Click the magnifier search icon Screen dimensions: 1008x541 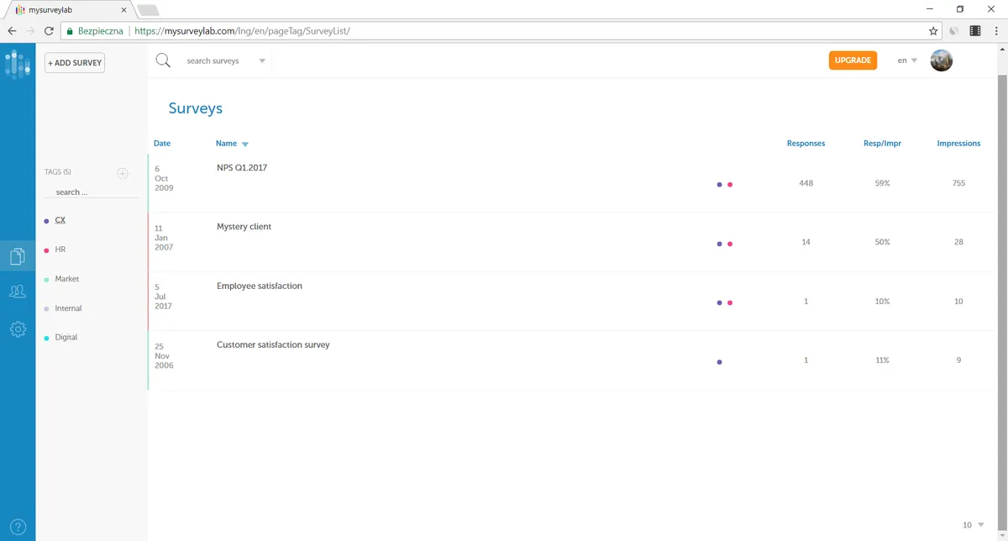pos(163,60)
